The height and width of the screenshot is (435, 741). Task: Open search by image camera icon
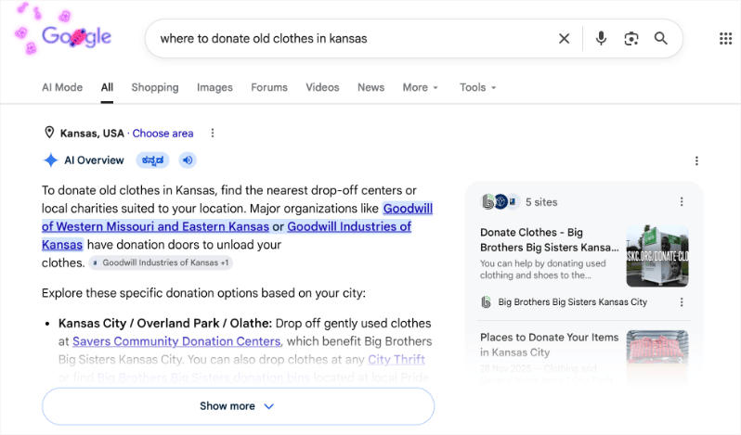630,39
